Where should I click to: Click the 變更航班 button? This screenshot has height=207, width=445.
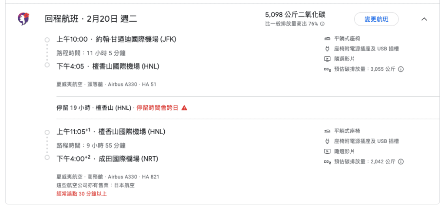376,19
